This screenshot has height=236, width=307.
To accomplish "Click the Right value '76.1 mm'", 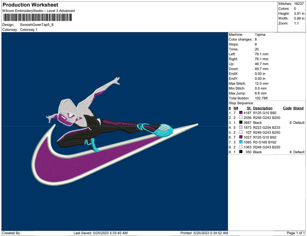I will click(262, 59).
